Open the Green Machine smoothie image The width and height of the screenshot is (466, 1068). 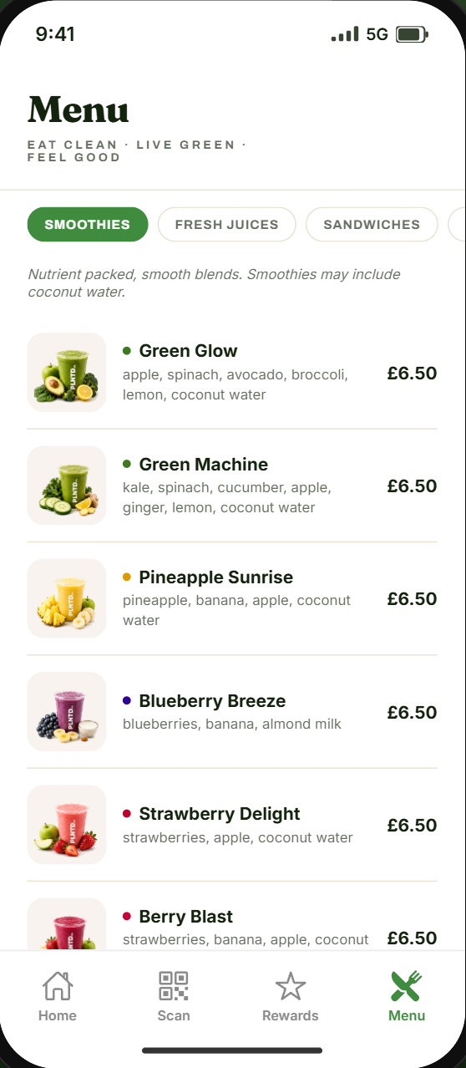coord(67,486)
